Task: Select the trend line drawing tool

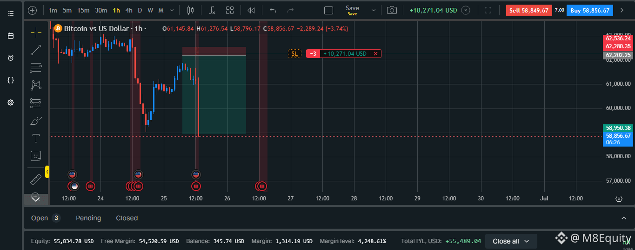Action: pos(36,50)
